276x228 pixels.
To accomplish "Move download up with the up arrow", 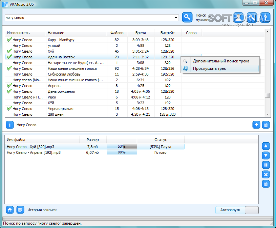I will 266,146.
